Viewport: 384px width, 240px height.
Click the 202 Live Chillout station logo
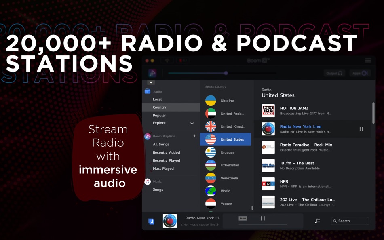[x=268, y=202]
